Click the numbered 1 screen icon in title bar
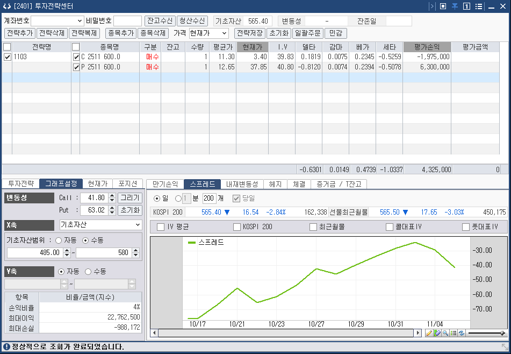This screenshot has height=354, width=511. point(467,6)
